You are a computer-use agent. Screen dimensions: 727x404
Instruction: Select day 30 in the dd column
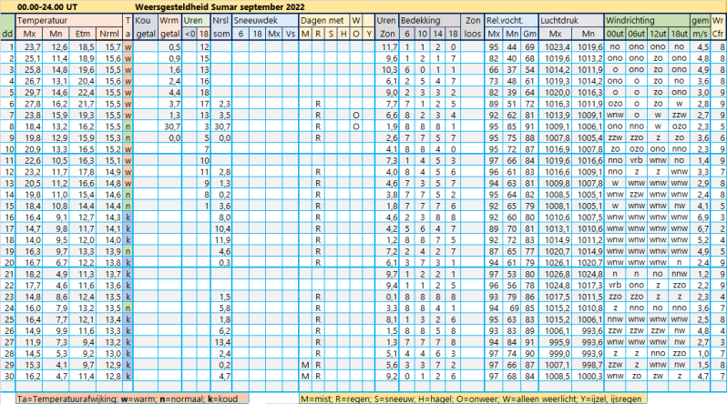(8, 375)
